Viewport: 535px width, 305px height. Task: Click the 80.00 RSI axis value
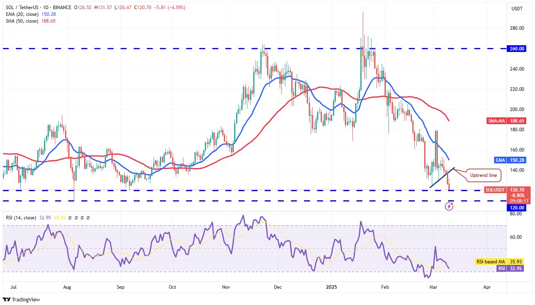tap(516, 214)
